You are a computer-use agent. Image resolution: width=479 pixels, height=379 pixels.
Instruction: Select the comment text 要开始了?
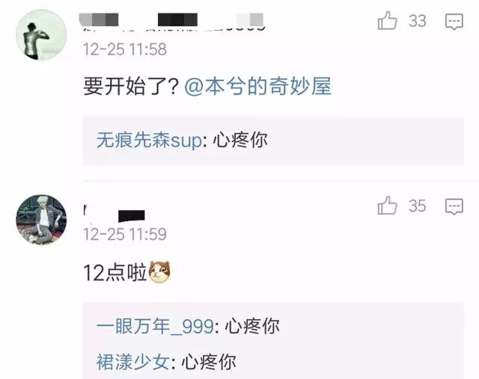(x=131, y=87)
